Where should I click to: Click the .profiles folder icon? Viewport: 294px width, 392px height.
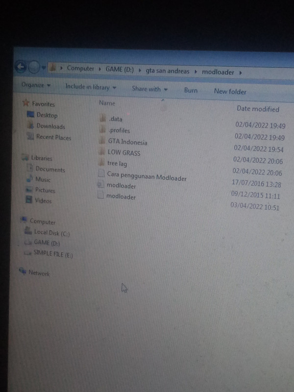coord(102,129)
